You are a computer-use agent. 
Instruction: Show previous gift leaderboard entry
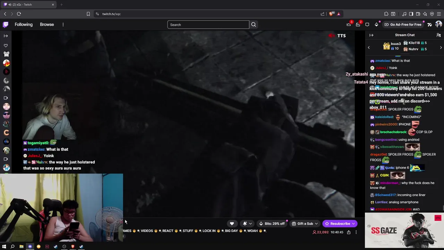point(369,48)
